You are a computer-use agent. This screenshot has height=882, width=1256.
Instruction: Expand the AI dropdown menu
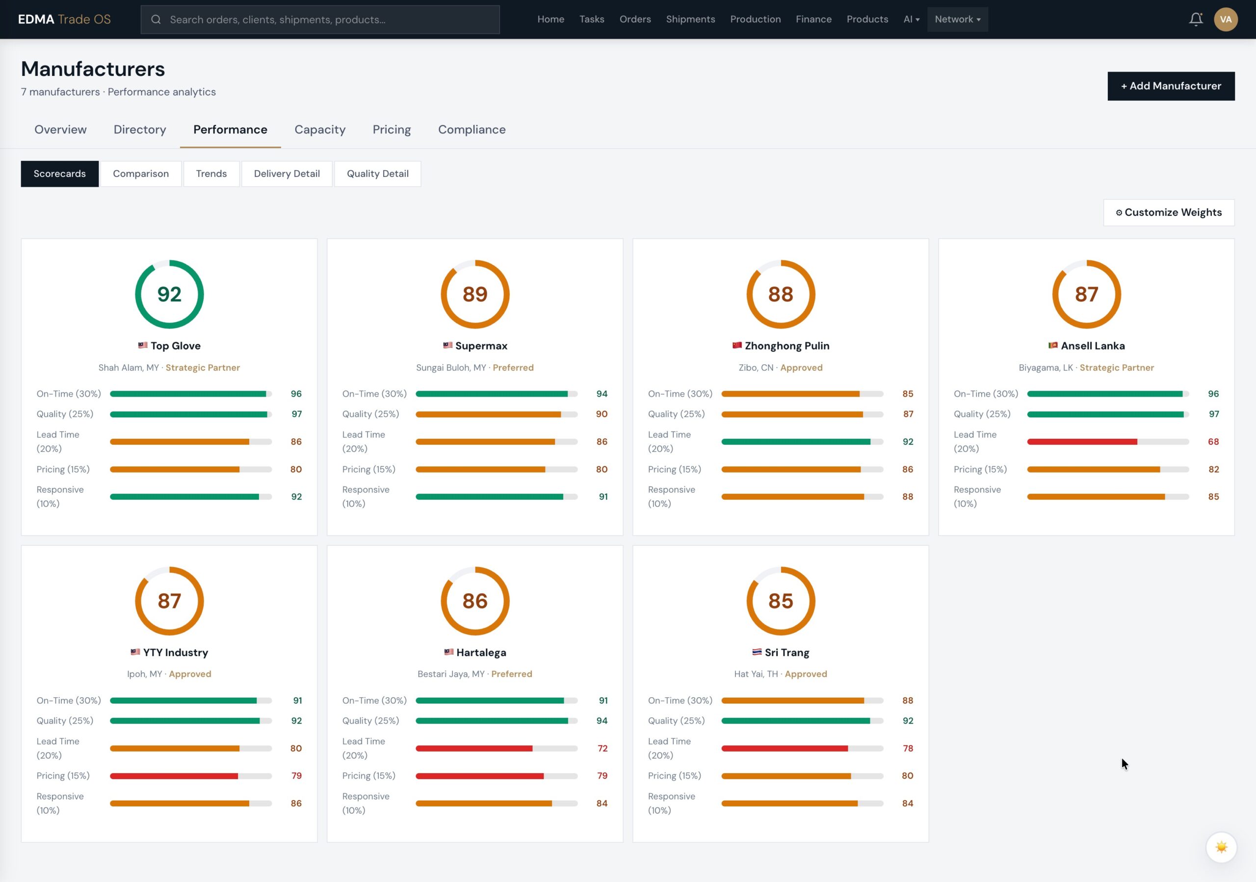[912, 19]
